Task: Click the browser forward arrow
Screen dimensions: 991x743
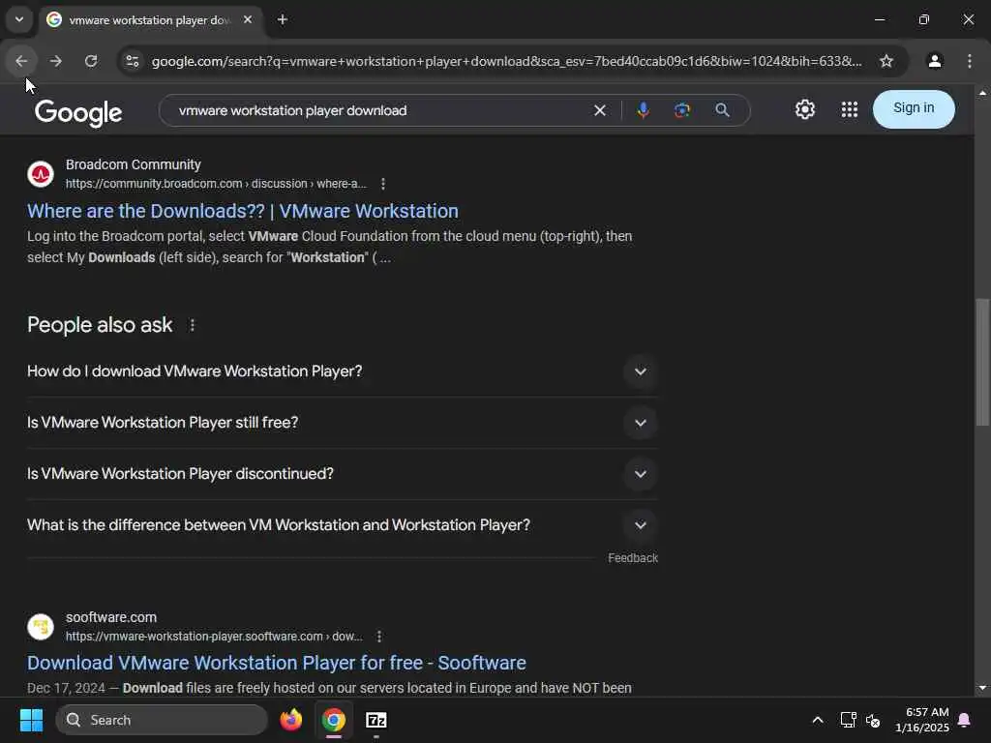Action: point(56,61)
